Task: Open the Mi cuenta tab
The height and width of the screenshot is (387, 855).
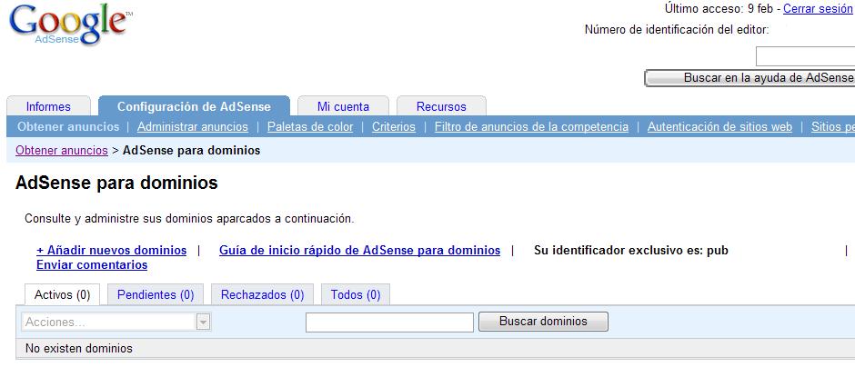Action: 344,106
